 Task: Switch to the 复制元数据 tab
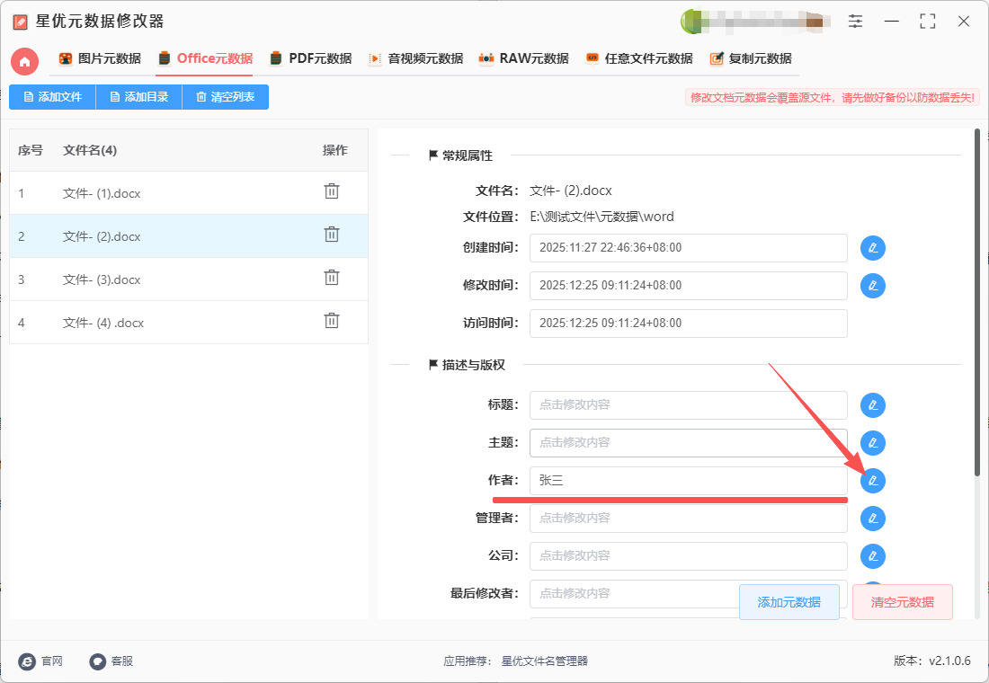751,58
